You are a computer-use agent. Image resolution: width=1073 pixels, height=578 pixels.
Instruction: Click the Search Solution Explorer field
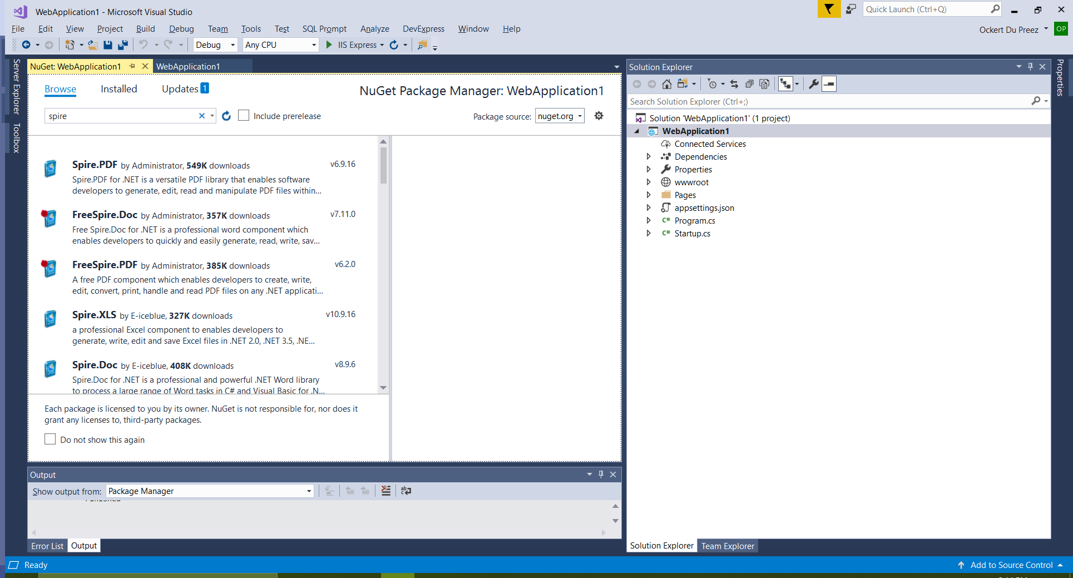coord(838,101)
